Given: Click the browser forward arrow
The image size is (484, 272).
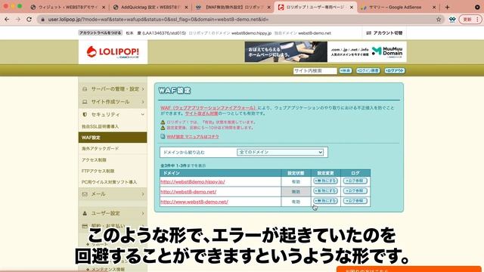Looking at the screenshot, I should 17,20.
